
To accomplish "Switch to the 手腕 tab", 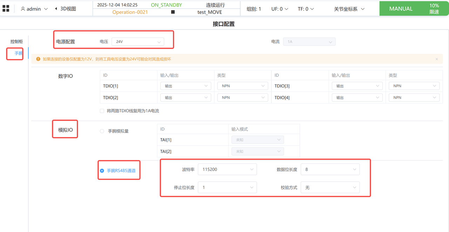I will coord(18,53).
